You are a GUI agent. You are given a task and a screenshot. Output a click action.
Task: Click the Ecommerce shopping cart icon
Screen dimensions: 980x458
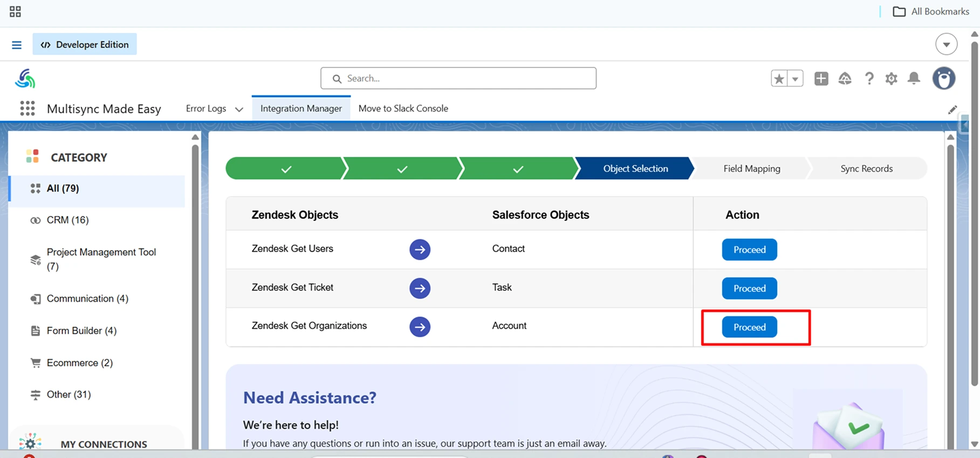pos(36,363)
